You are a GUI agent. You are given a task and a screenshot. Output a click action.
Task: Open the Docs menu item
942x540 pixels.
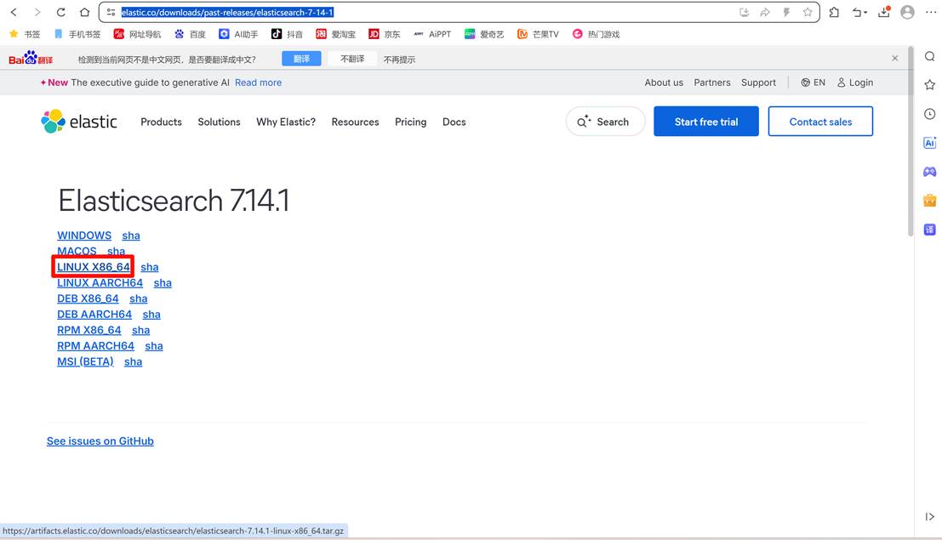click(x=454, y=122)
